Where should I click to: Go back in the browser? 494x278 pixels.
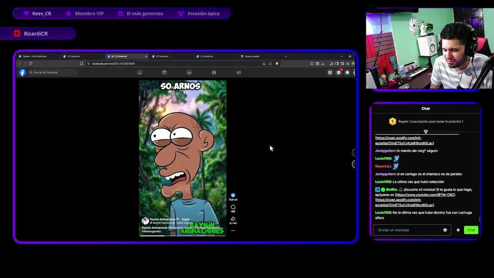click(x=20, y=63)
